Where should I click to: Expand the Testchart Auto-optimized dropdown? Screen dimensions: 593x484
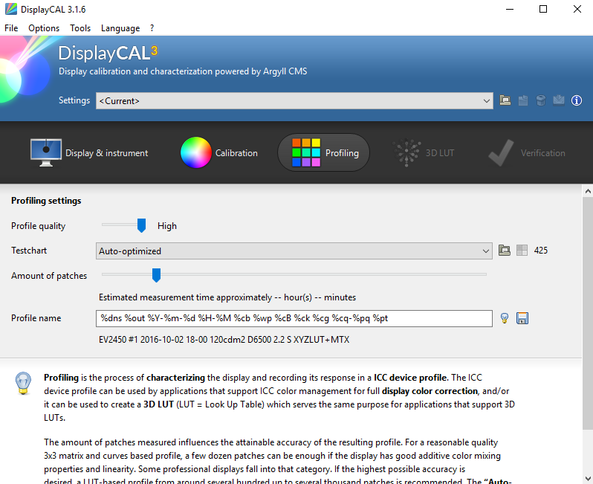[x=294, y=251]
